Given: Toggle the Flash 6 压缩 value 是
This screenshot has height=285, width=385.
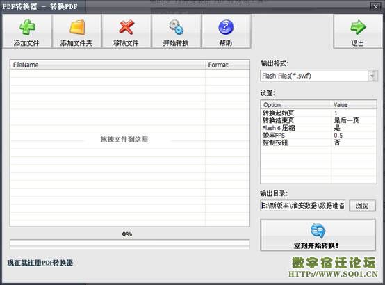Looking at the screenshot, I should click(337, 128).
